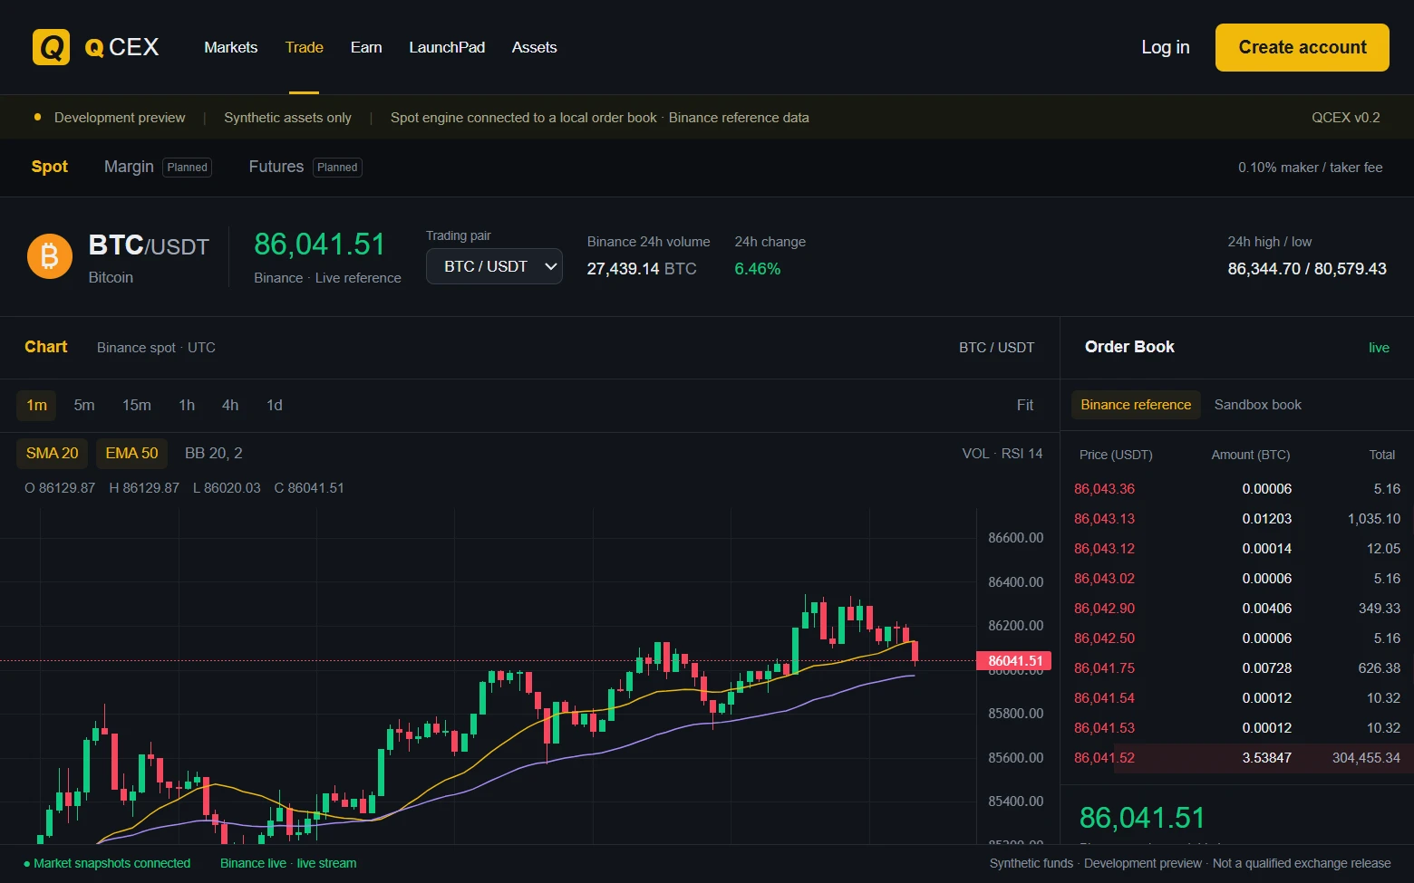1414x883 pixels.
Task: Click the order book live status indicator
Action: pos(1379,348)
